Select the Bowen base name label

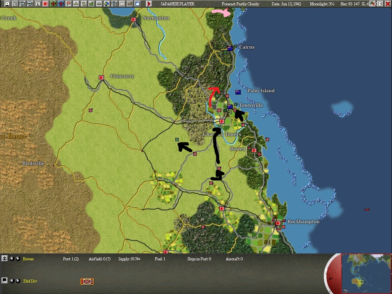pyautogui.click(x=28, y=259)
